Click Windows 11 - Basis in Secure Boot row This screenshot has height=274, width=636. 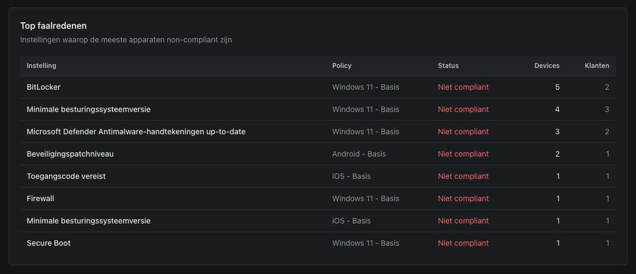tap(365, 243)
